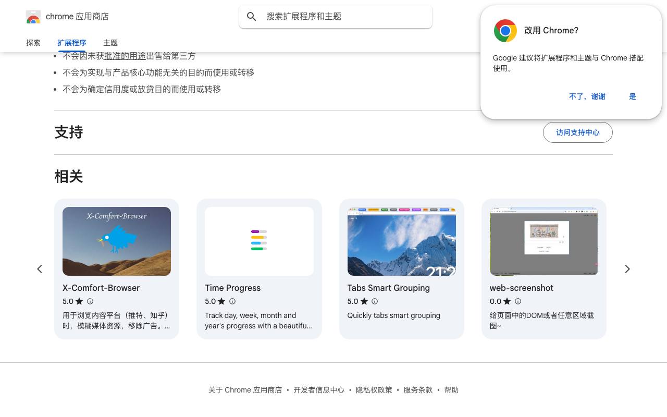The height and width of the screenshot is (417, 667).
Task: Click the Chrome Web Store logo icon
Action: coord(33,17)
